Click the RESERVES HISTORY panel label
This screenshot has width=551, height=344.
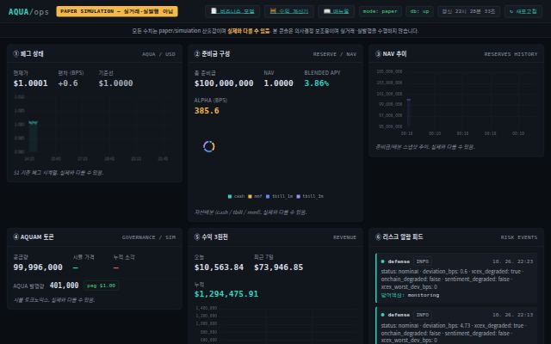511,54
